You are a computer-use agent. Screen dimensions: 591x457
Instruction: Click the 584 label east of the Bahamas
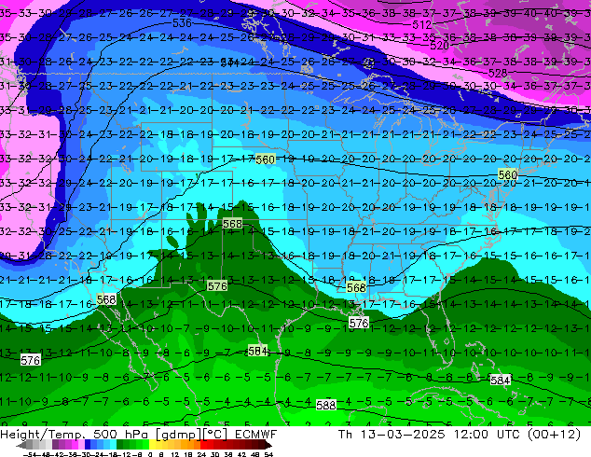tap(501, 381)
